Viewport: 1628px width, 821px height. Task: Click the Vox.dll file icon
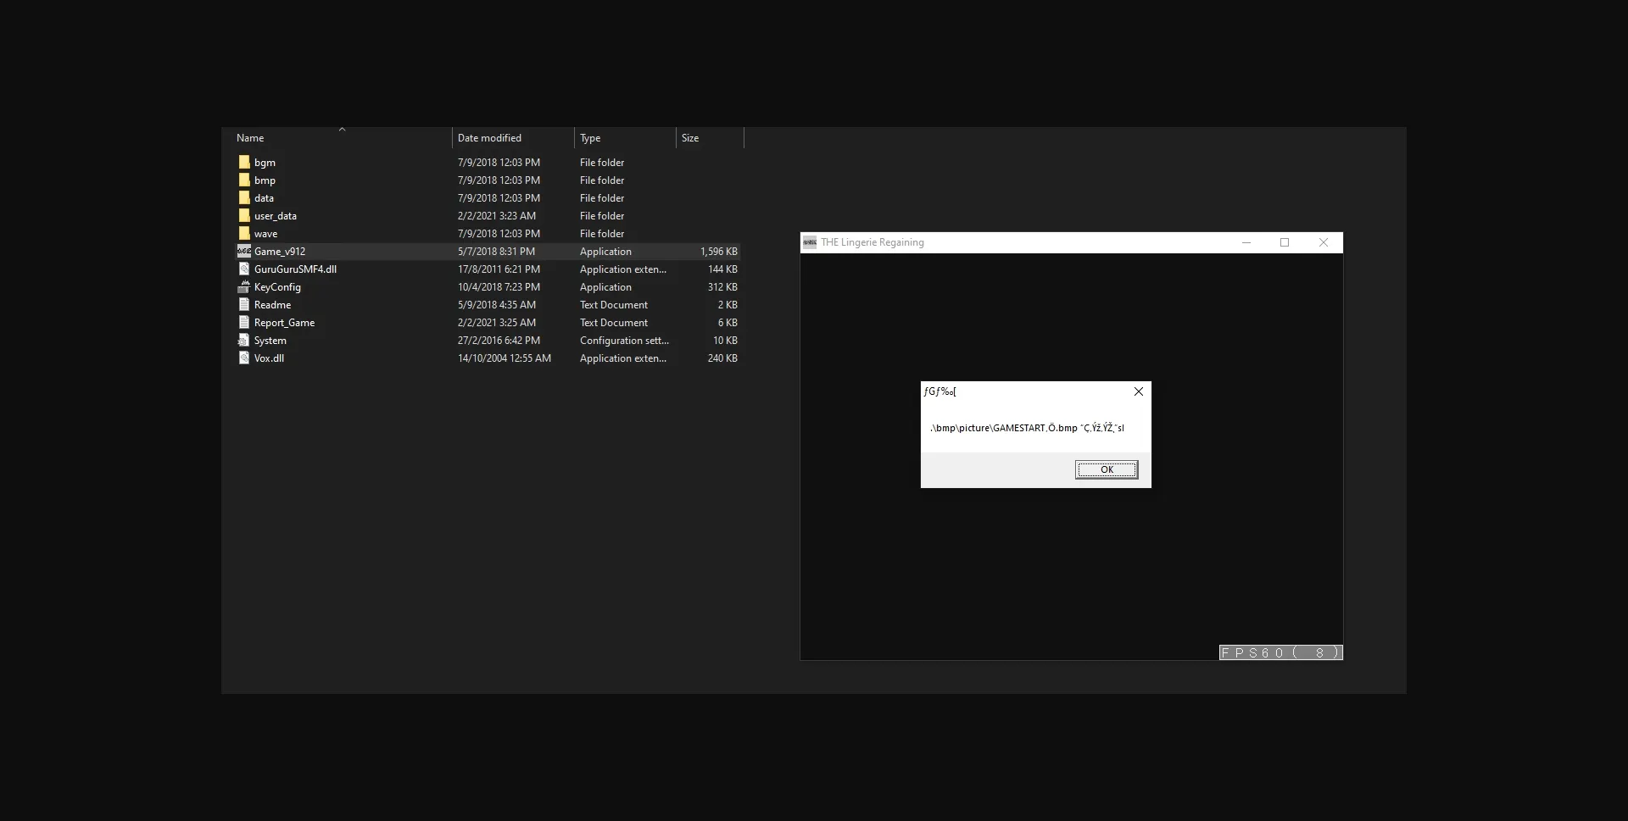(x=244, y=358)
